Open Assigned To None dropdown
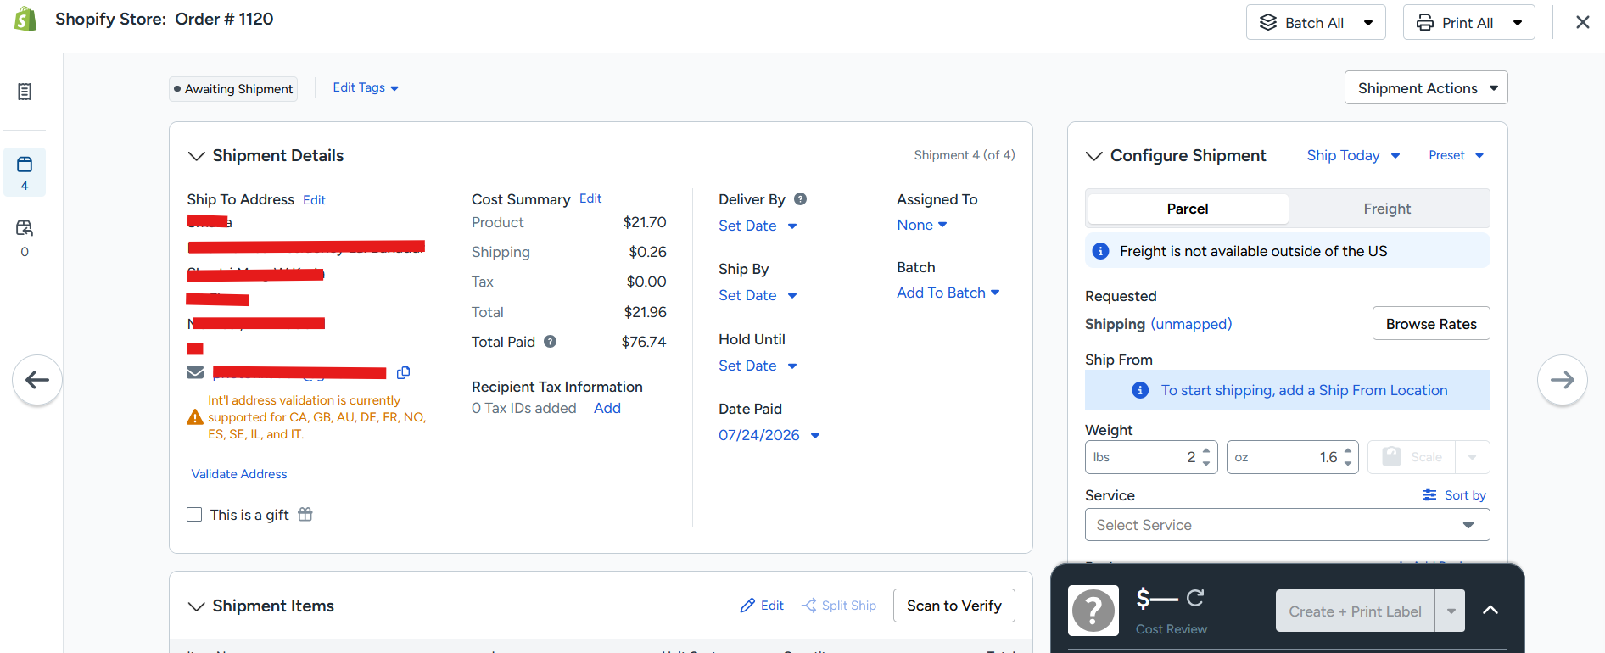 tap(922, 225)
